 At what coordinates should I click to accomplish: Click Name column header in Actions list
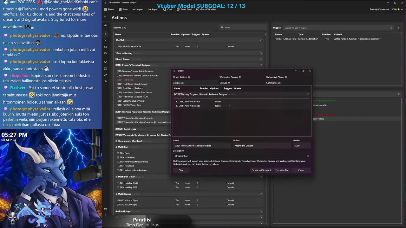click(x=118, y=35)
